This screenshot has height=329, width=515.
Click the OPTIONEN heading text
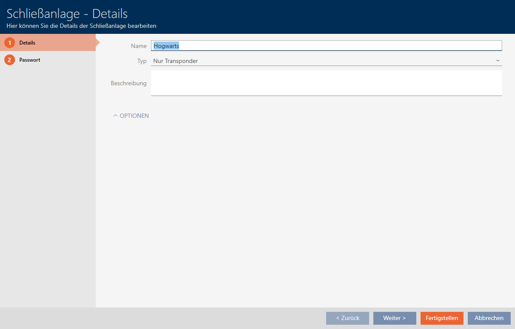pyautogui.click(x=134, y=116)
